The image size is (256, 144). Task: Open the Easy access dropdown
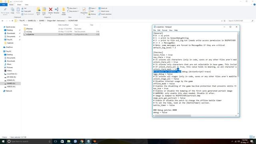point(73,11)
